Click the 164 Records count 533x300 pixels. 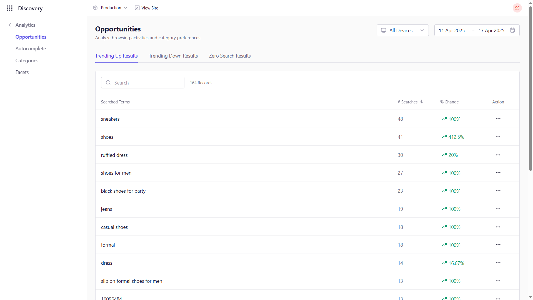(x=201, y=83)
